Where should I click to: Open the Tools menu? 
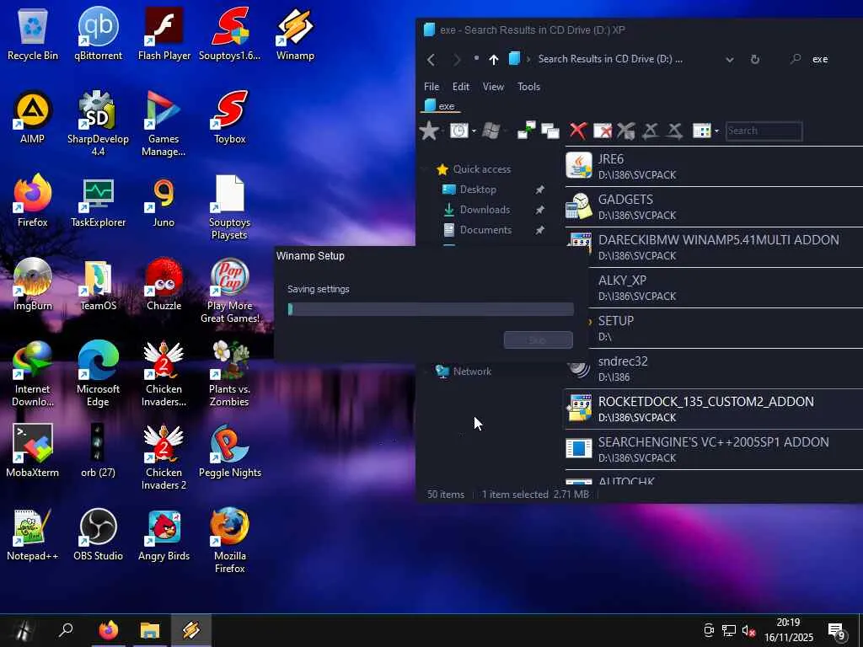pyautogui.click(x=528, y=87)
